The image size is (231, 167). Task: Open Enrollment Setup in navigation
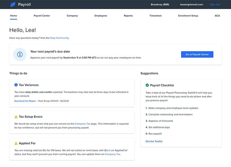pyautogui.click(x=188, y=16)
